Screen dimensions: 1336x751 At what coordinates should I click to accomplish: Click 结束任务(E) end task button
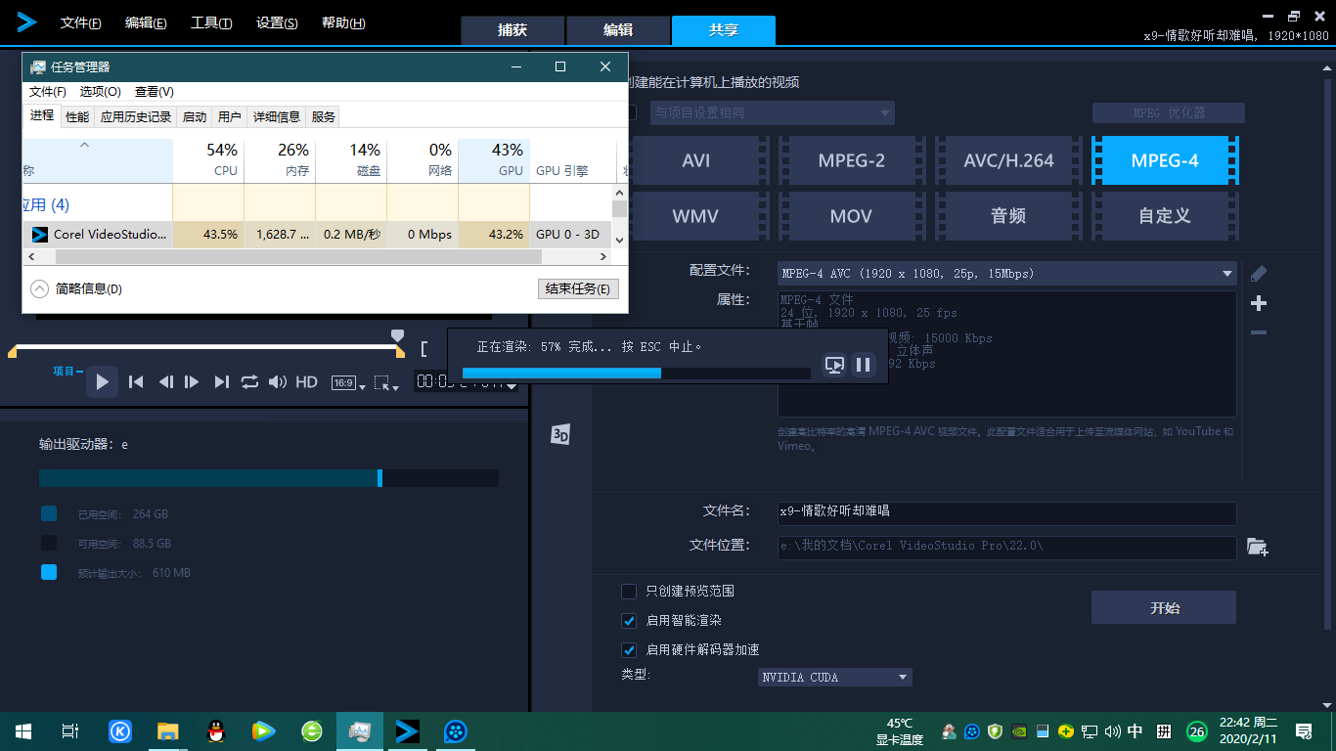(x=578, y=289)
